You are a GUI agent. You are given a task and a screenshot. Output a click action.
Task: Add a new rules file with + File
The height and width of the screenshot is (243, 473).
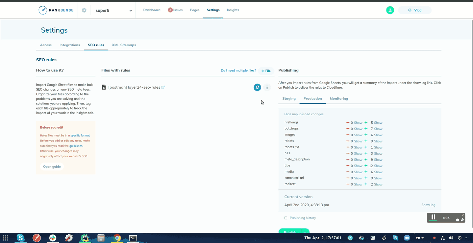tap(266, 71)
